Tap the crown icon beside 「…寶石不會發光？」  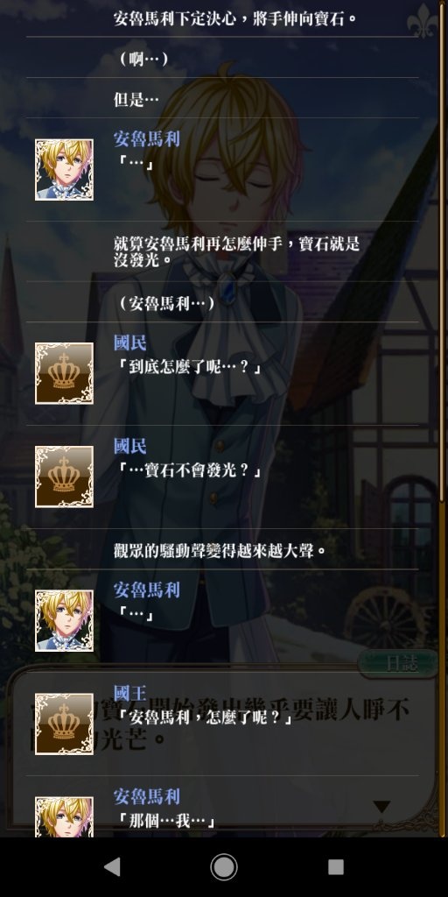[x=64, y=476]
